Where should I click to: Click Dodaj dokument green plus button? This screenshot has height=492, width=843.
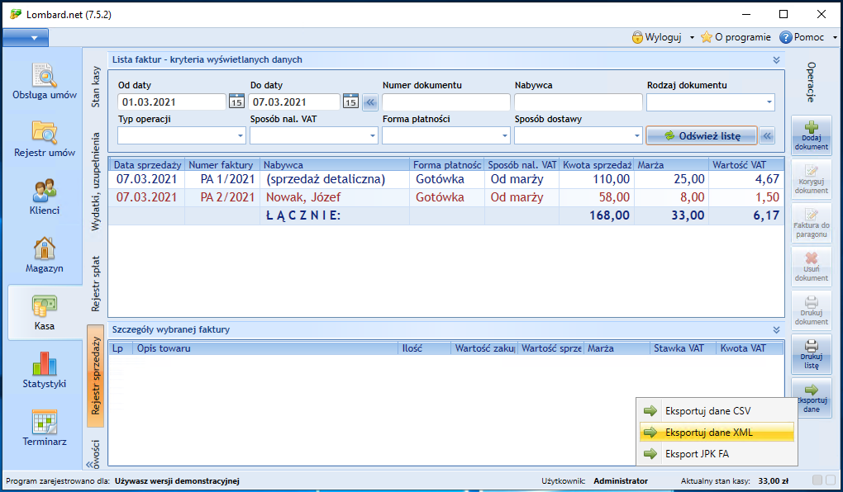click(811, 135)
